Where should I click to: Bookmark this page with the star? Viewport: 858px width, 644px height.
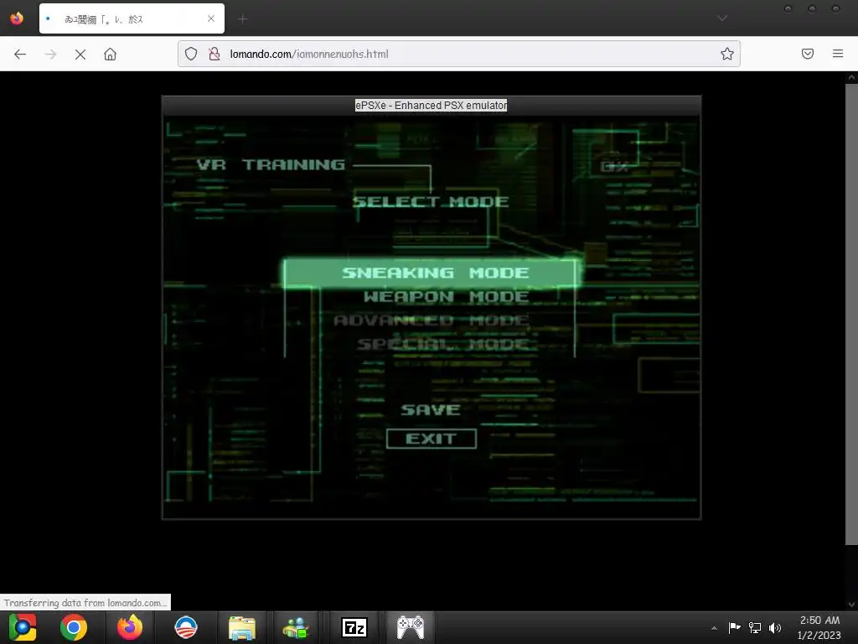[726, 54]
